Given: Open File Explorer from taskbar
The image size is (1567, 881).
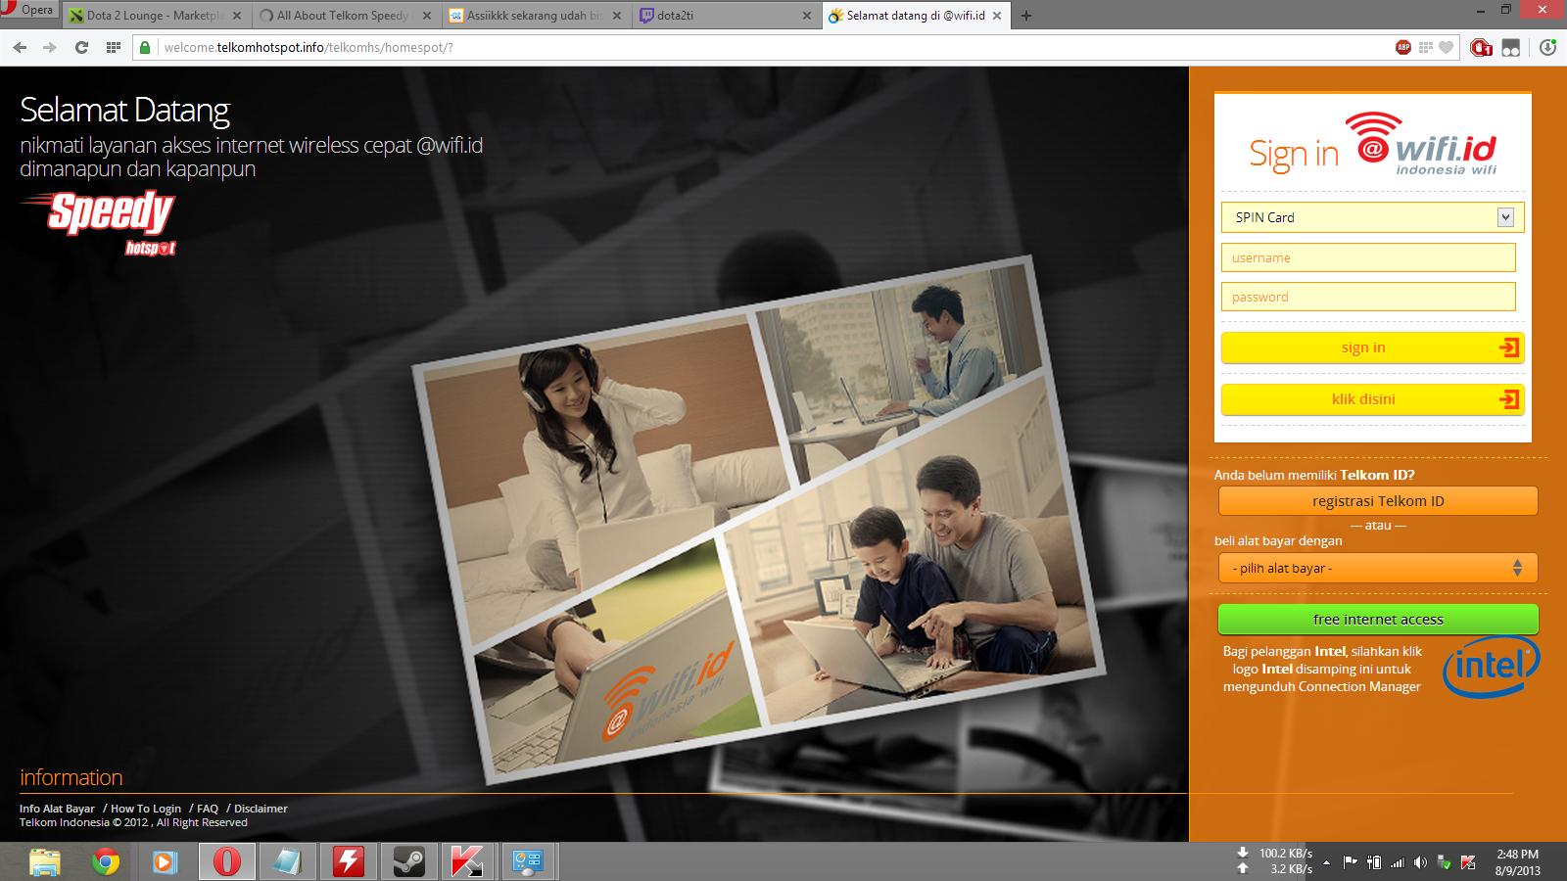Looking at the screenshot, I should pyautogui.click(x=45, y=862).
